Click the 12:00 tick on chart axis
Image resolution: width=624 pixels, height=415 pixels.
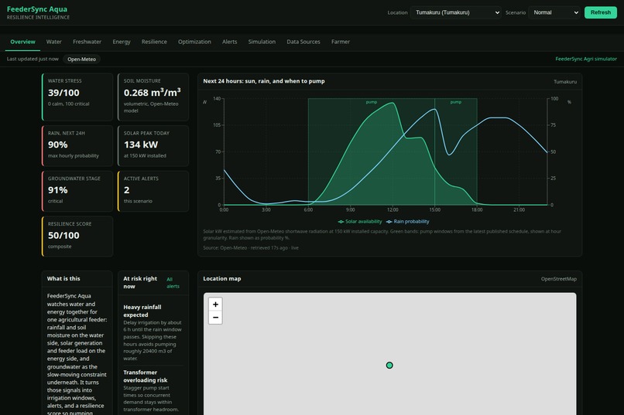pyautogui.click(x=393, y=209)
